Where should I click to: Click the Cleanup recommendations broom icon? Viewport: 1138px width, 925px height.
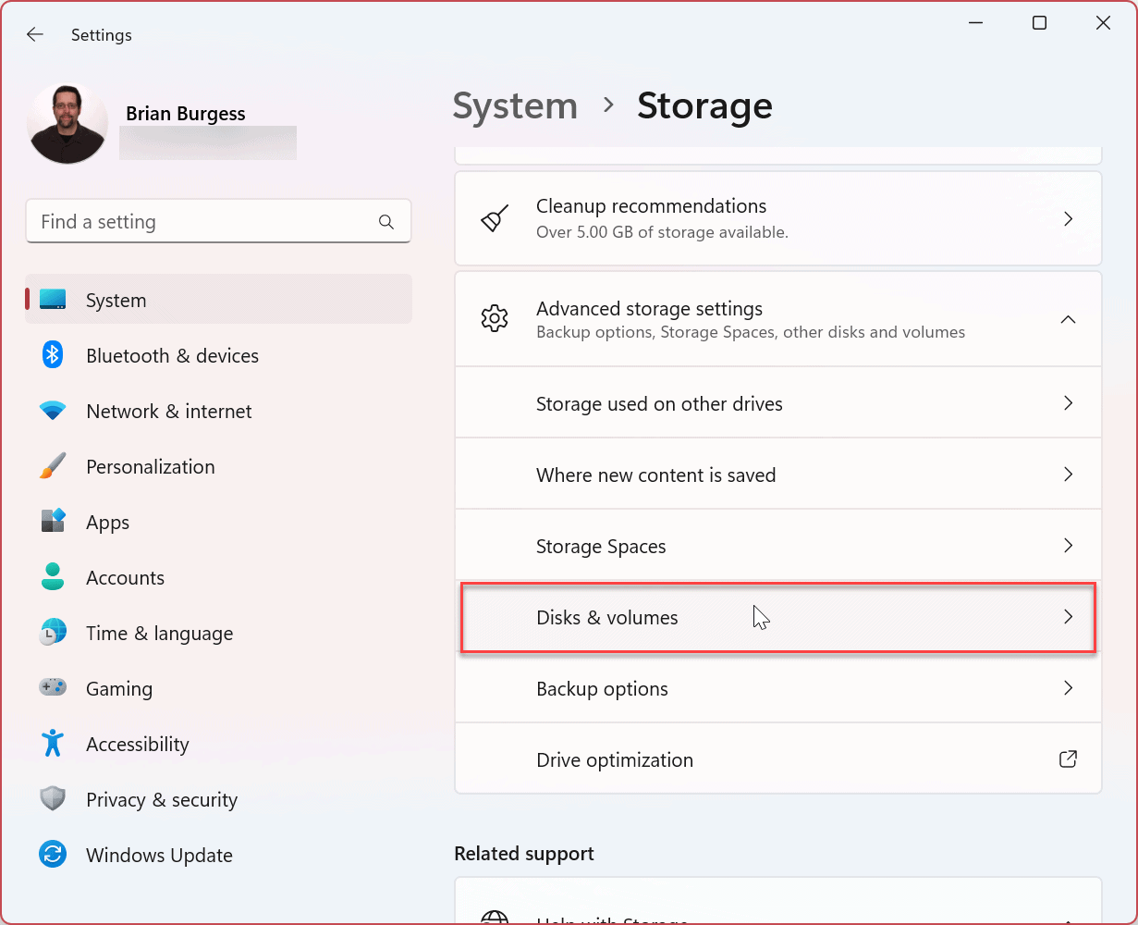[x=495, y=218]
